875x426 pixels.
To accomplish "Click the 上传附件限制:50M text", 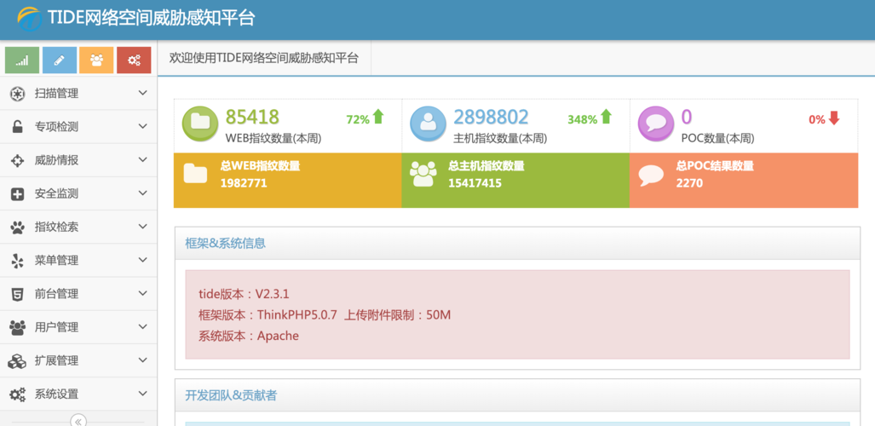I will (x=397, y=315).
